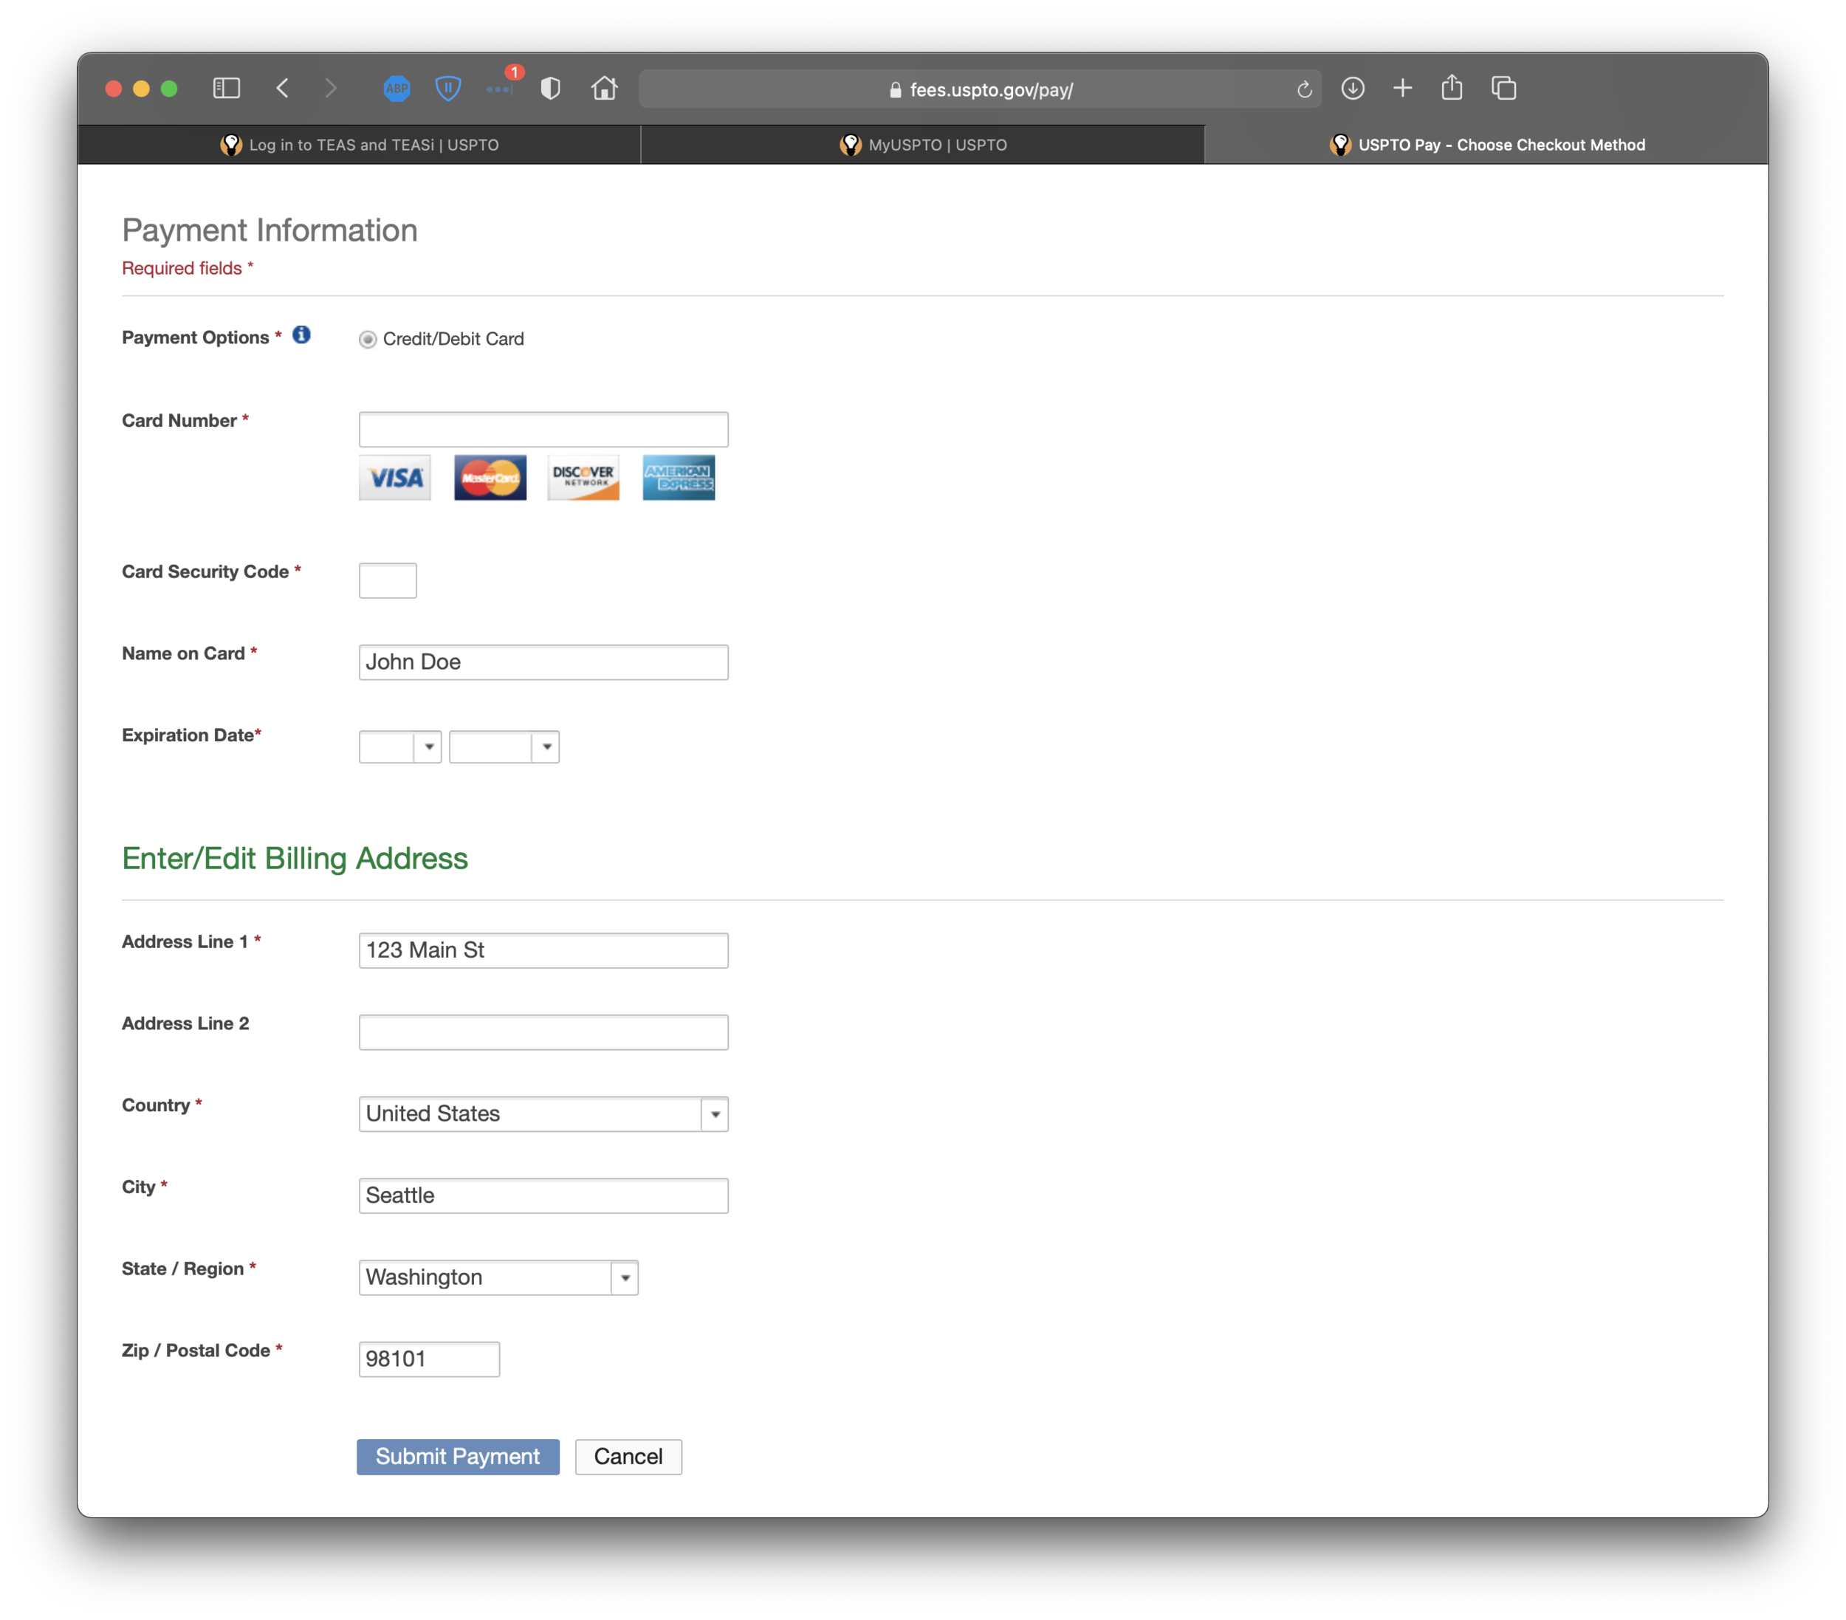Go to homepage via the house icon
This screenshot has height=1620, width=1846.
point(604,88)
